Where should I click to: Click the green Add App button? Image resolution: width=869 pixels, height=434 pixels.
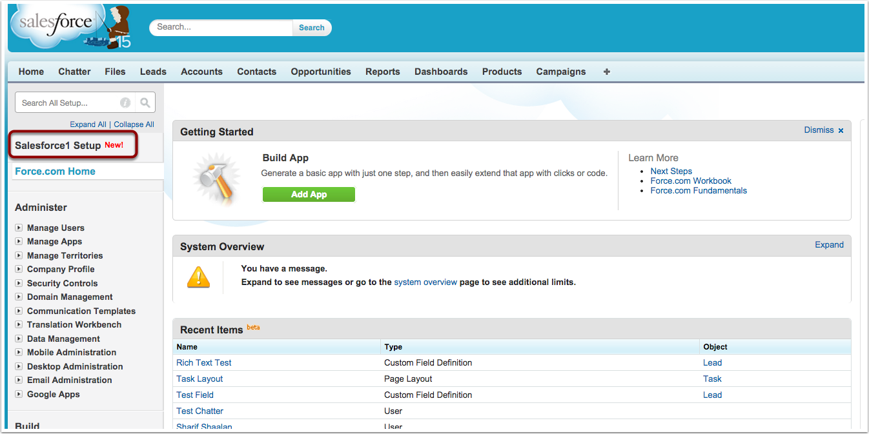pyautogui.click(x=309, y=194)
